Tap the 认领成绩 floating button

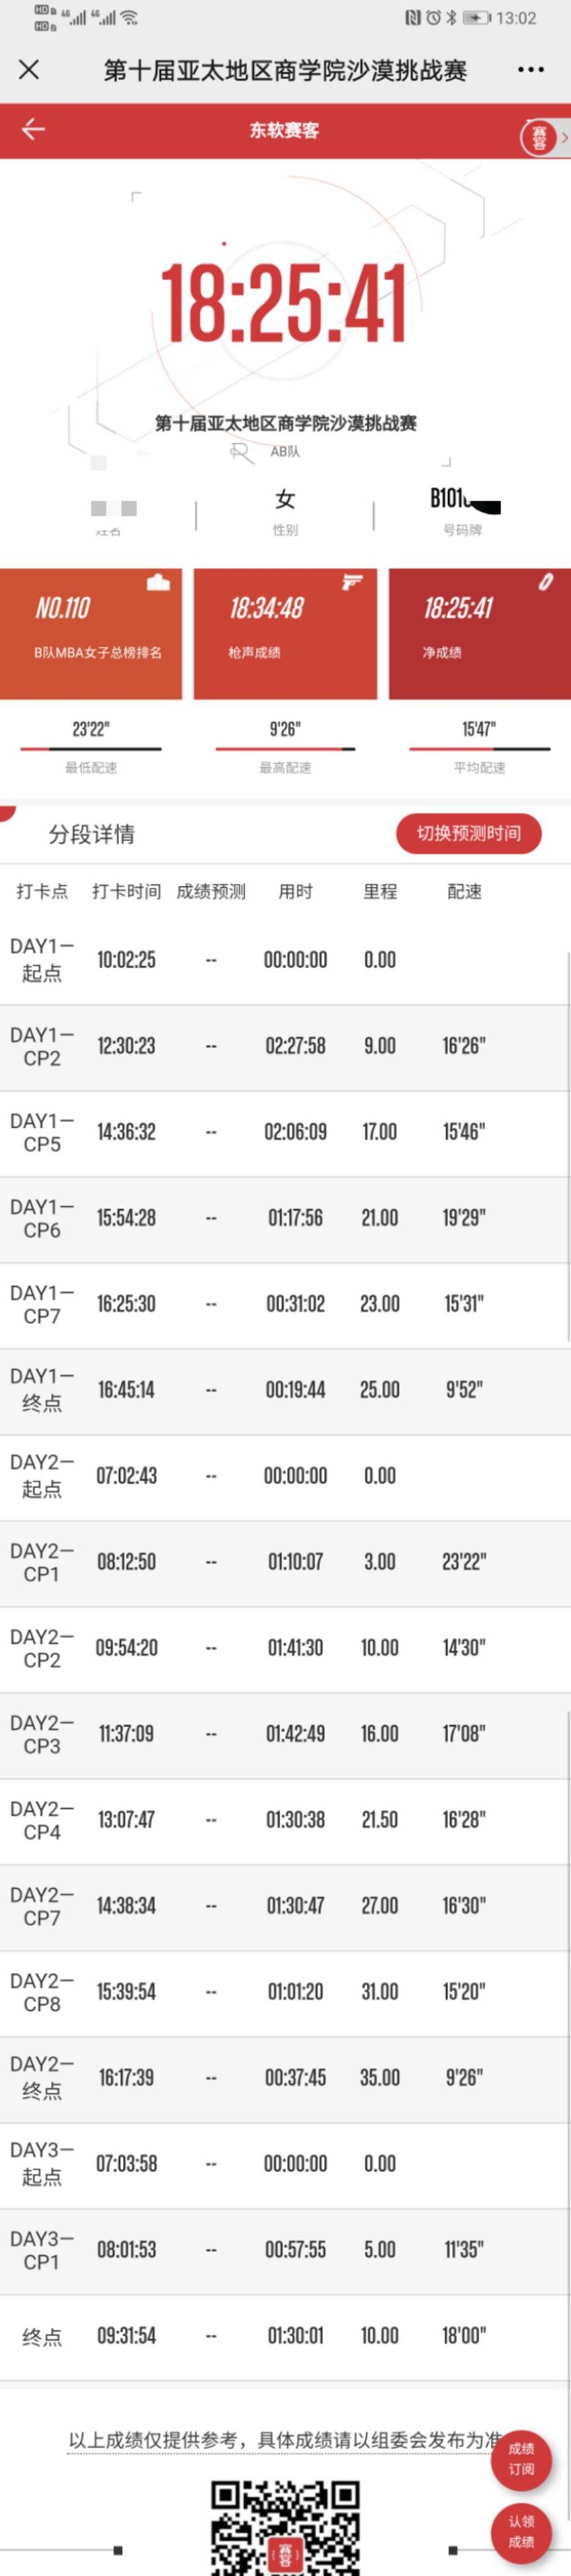click(x=521, y=2532)
